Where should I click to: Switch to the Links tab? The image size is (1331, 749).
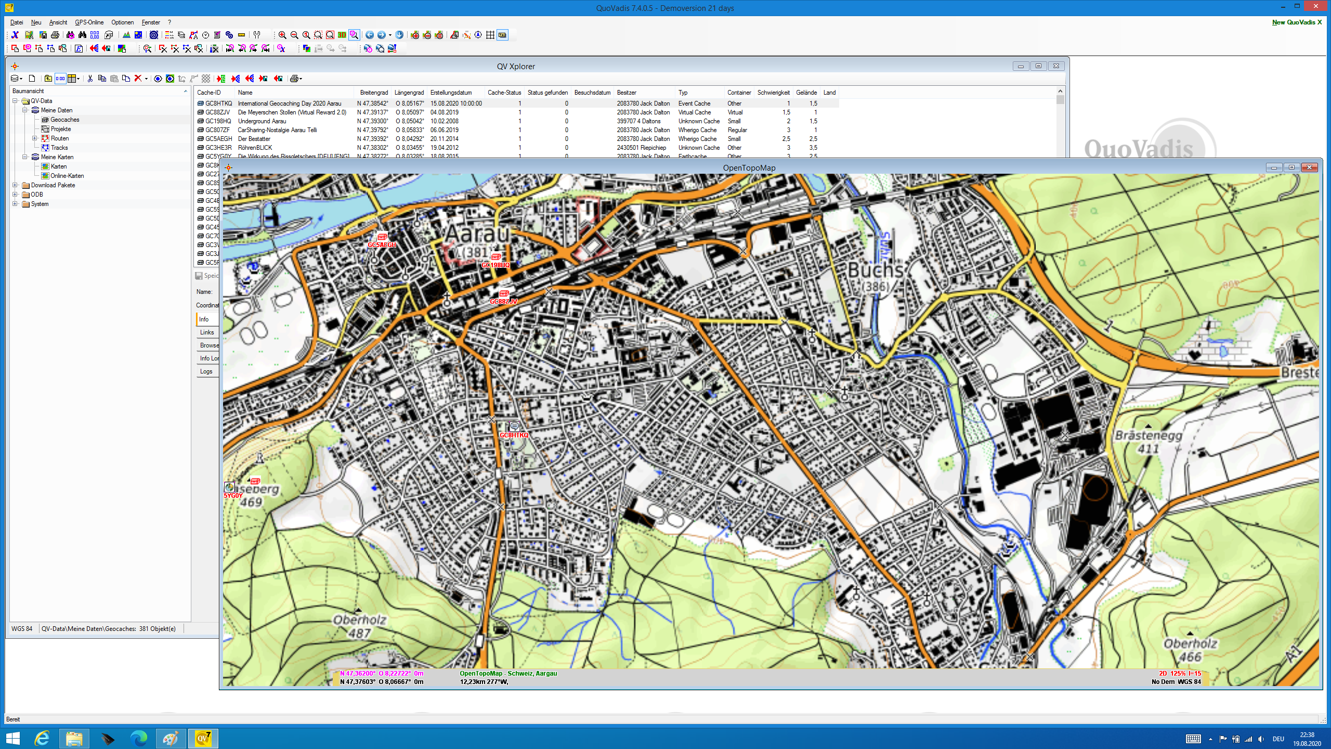[207, 332]
